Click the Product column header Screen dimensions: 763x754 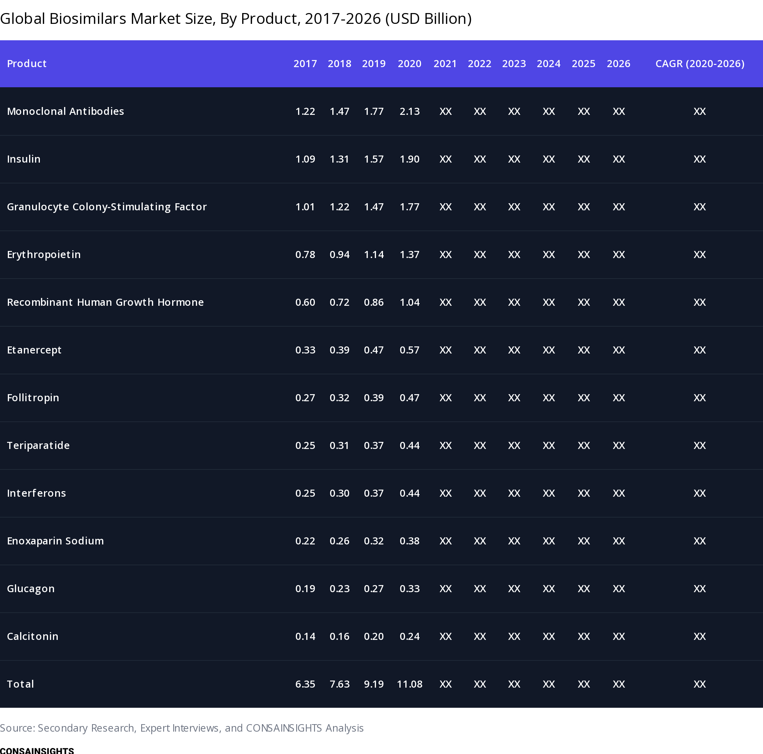pyautogui.click(x=27, y=64)
